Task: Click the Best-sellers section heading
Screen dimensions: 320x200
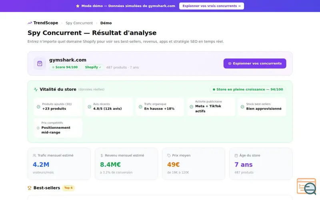Action: click(x=47, y=188)
